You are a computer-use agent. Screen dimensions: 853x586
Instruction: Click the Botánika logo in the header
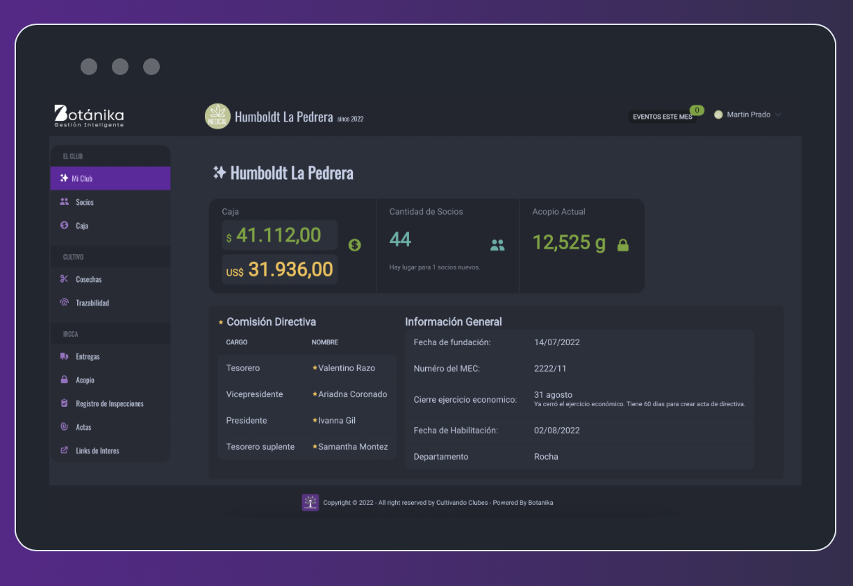coord(89,116)
